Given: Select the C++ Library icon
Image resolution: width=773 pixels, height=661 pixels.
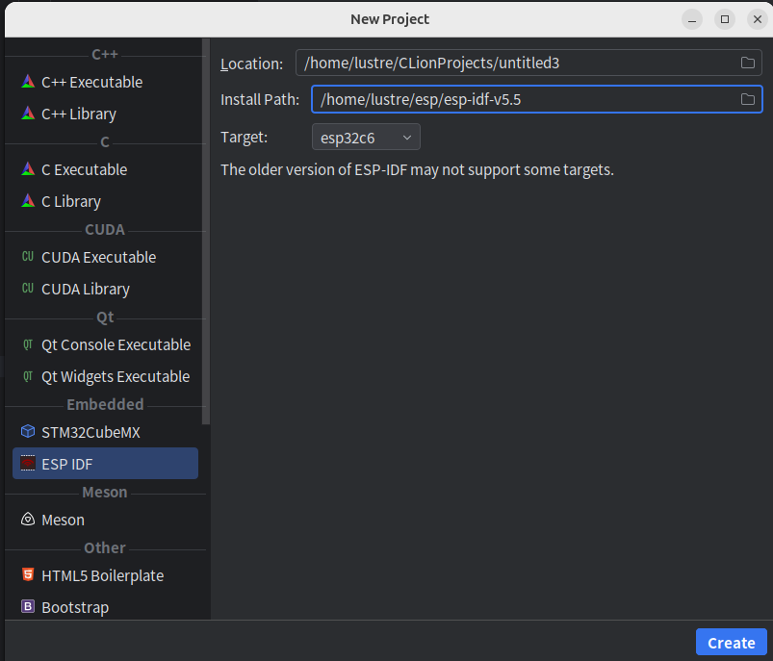Looking at the screenshot, I should point(28,114).
